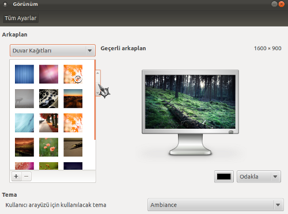Pick the orange maple leaves thumbnail with clock
The width and height of the screenshot is (288, 214).
(x=73, y=74)
